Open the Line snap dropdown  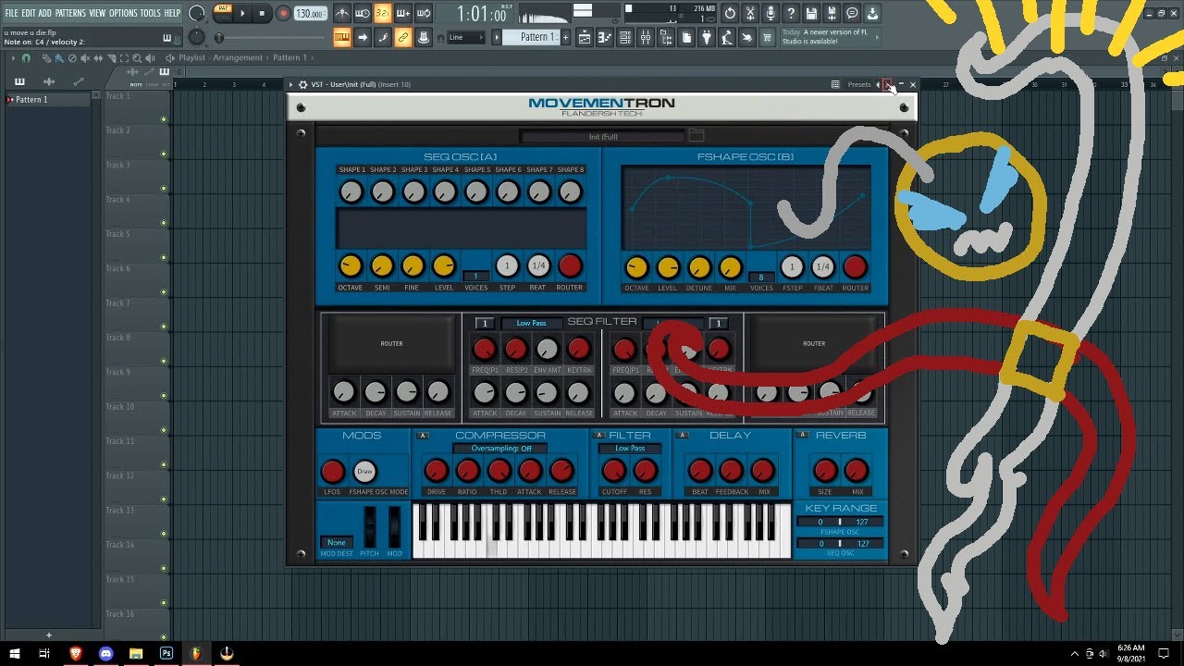click(x=465, y=38)
